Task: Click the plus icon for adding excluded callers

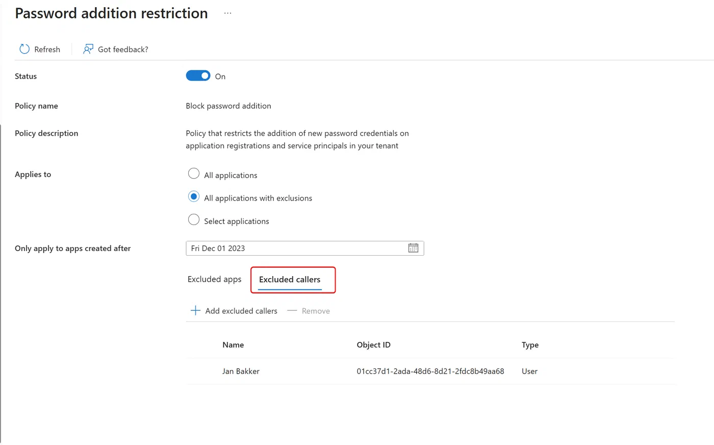Action: click(x=195, y=310)
